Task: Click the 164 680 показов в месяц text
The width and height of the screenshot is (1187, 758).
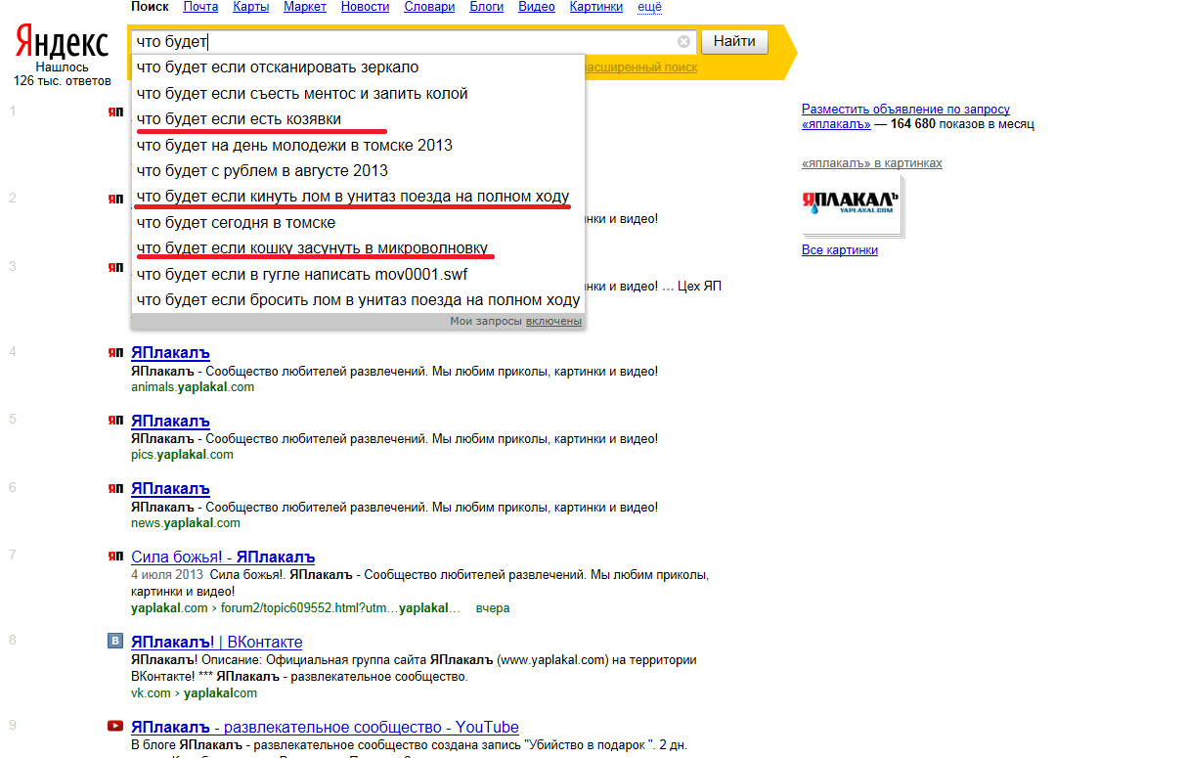Action: point(962,124)
